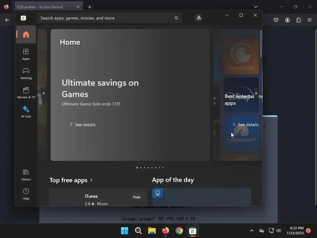This screenshot has height=238, width=317.
Task: Open Firefox account icon
Action: point(287,20)
